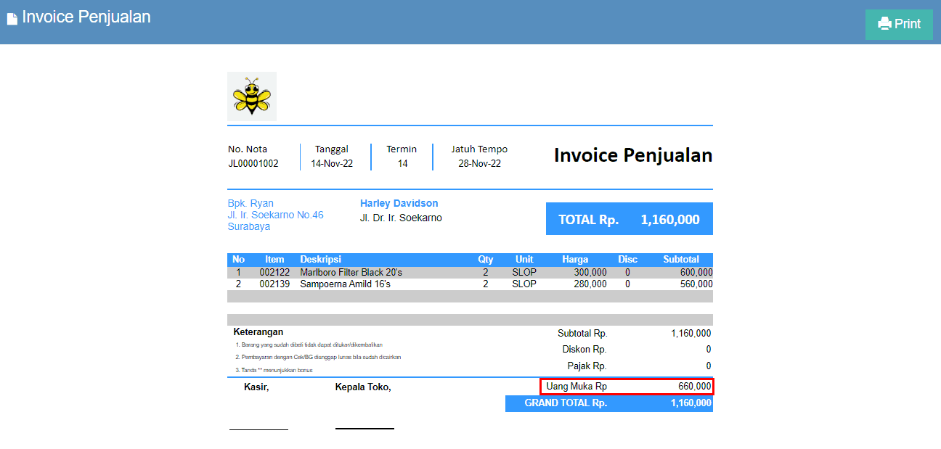Click 'Marlboro Filter Black 20's' description
The image size is (941, 449).
351,273
